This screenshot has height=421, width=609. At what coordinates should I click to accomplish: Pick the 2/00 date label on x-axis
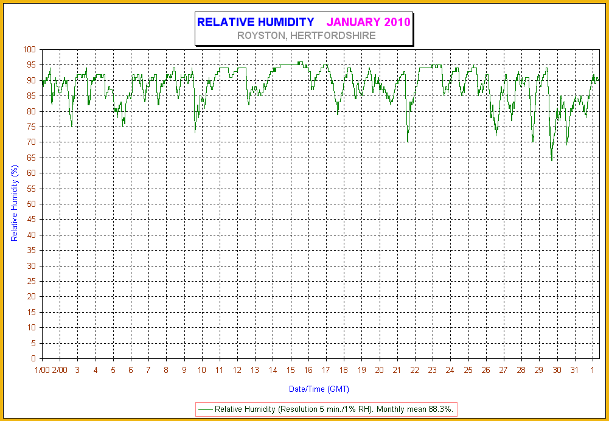click(60, 371)
